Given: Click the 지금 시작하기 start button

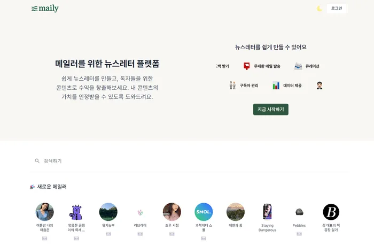Looking at the screenshot, I should click(270, 109).
